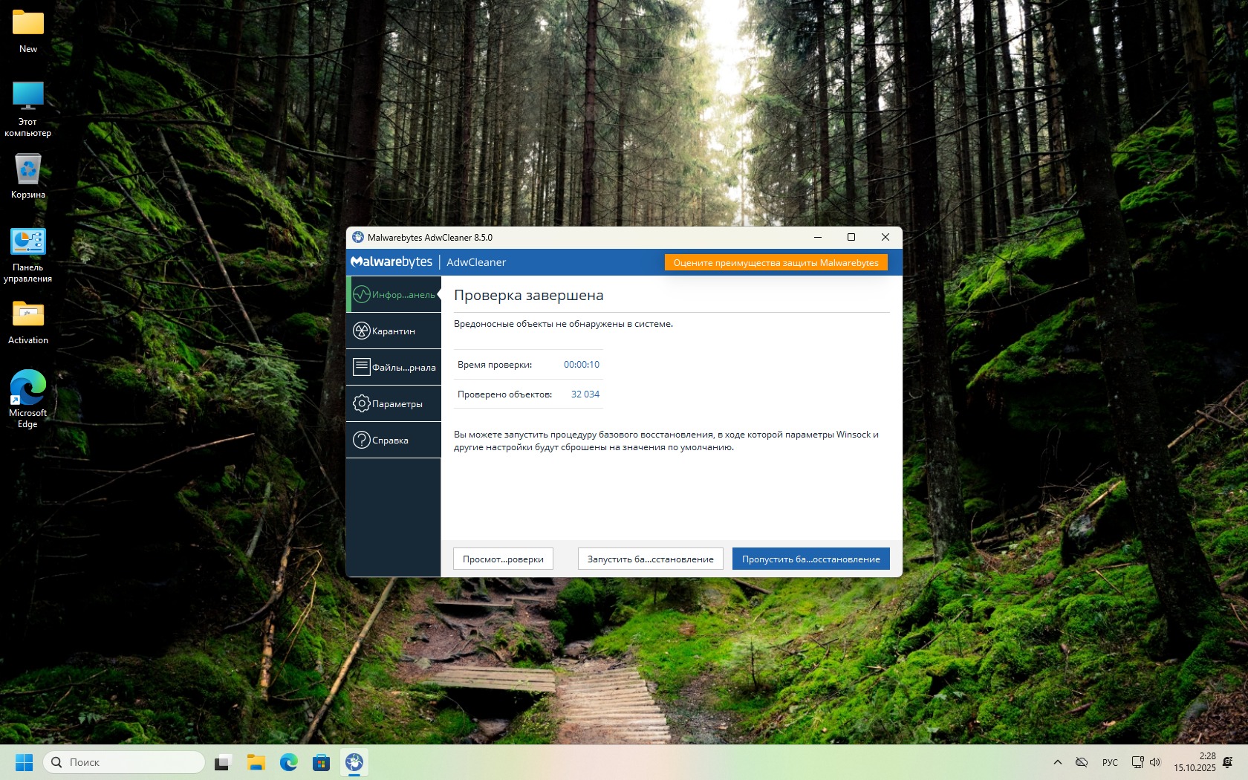Select Microsoft Edge desktop shortcut
This screenshot has height=780, width=1248.
tap(28, 398)
